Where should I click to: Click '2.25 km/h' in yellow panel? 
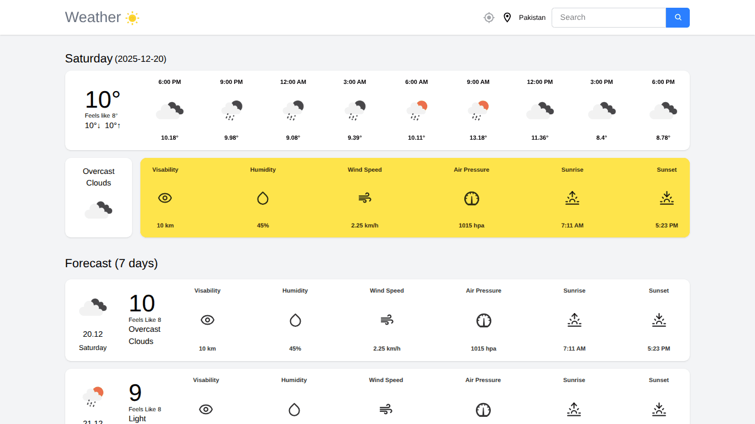click(x=365, y=225)
